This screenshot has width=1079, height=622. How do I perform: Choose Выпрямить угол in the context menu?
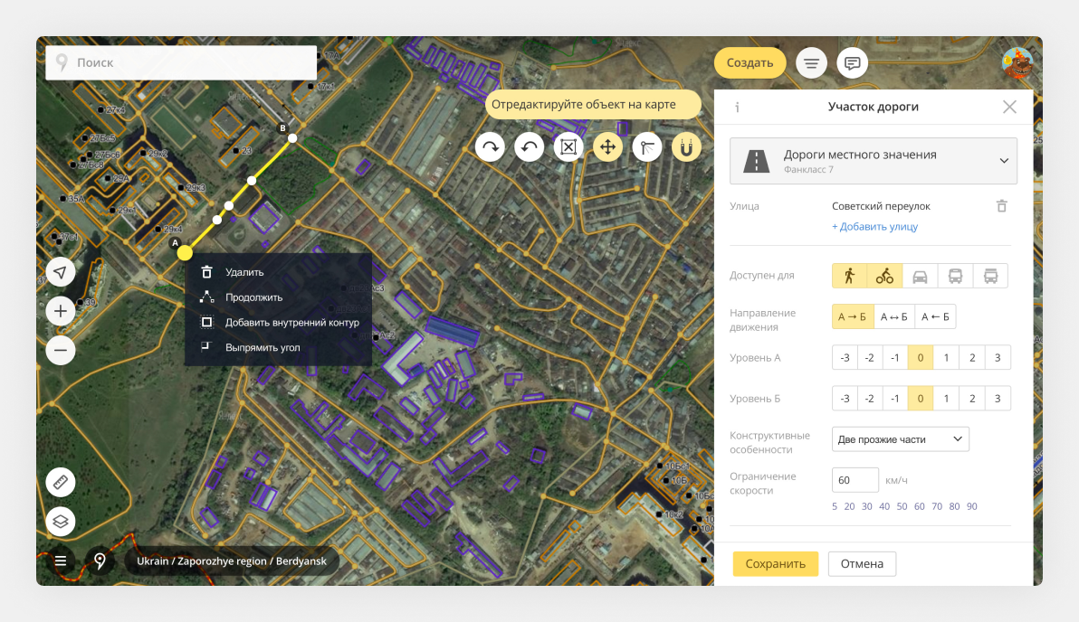click(278, 348)
